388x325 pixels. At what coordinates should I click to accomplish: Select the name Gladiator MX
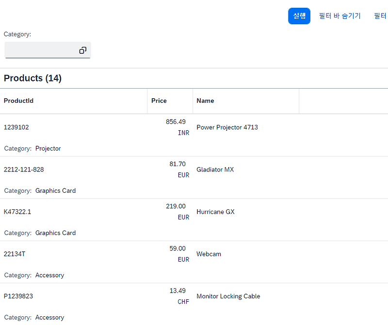(215, 170)
